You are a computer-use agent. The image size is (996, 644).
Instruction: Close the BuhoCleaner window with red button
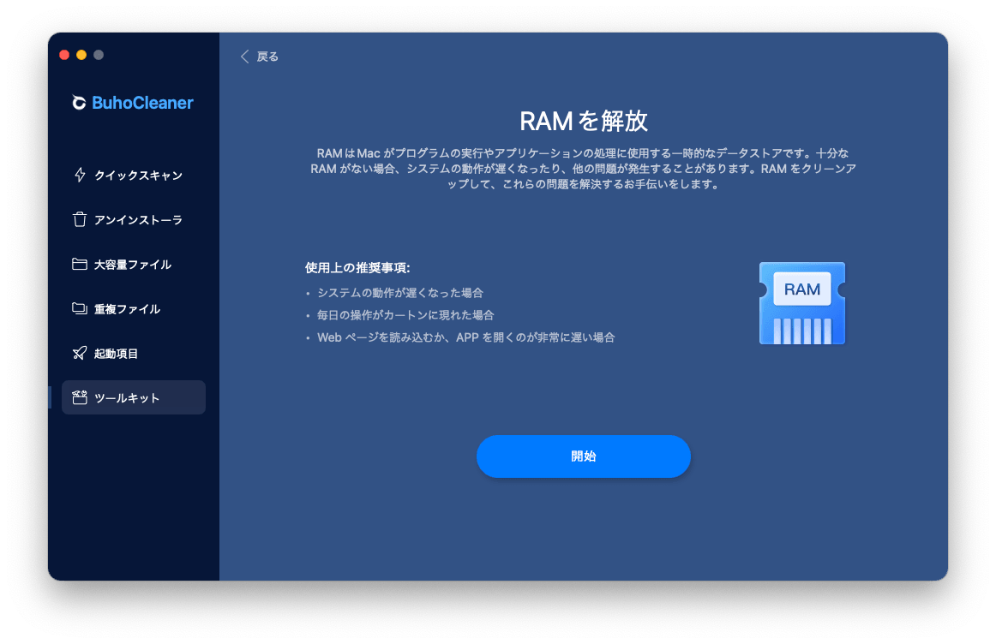point(64,55)
